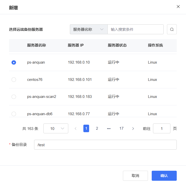Open the 10 per page size dropdown
Screen dimensions: 186x185
click(x=56, y=128)
